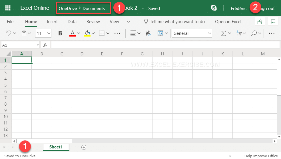Click the Paste clipboard icon
281x159 pixels.
(24, 33)
